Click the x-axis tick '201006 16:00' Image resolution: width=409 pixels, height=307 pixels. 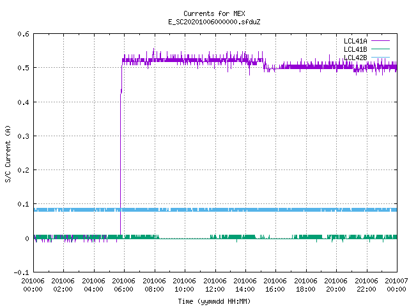275,285
